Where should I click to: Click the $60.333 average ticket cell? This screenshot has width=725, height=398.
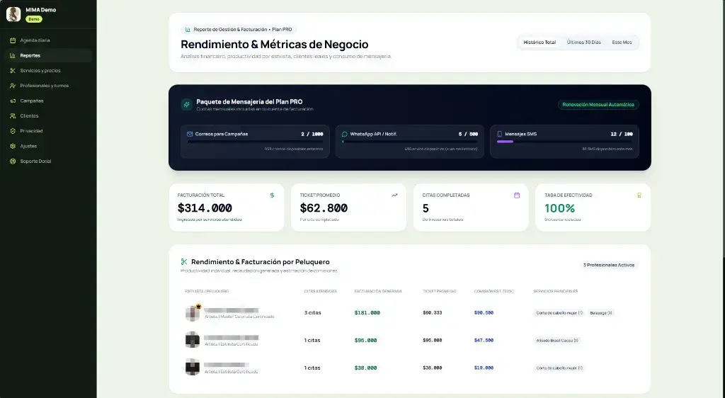pos(433,313)
